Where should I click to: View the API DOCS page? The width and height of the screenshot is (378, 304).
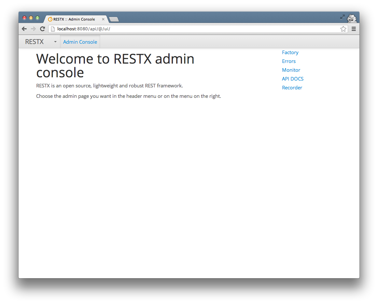(293, 79)
